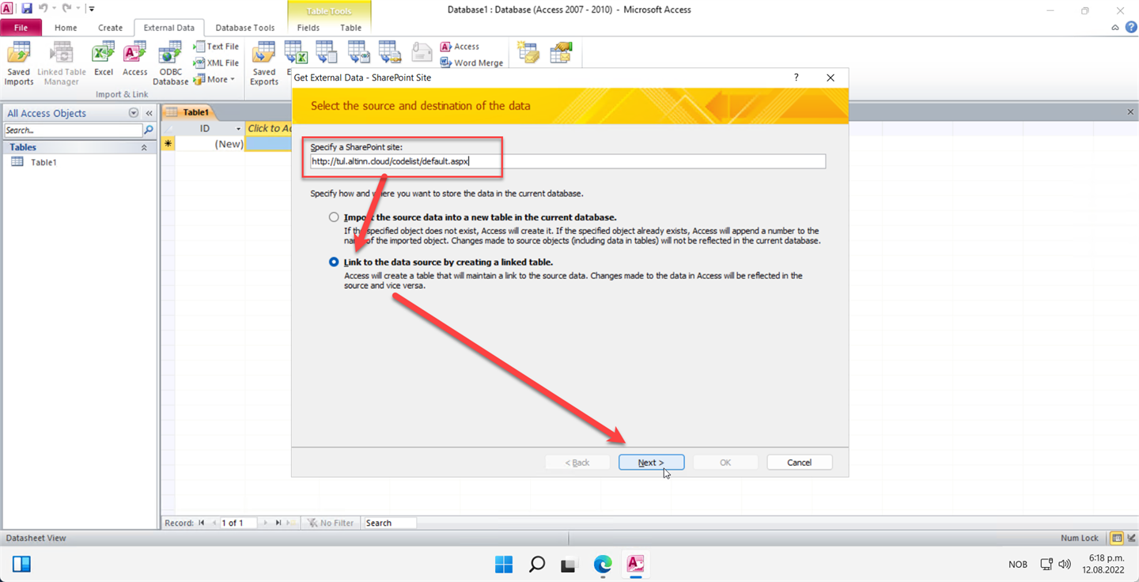This screenshot has height=582, width=1139.
Task: Click Create E-mail icon in ribbon
Action: tap(528, 53)
